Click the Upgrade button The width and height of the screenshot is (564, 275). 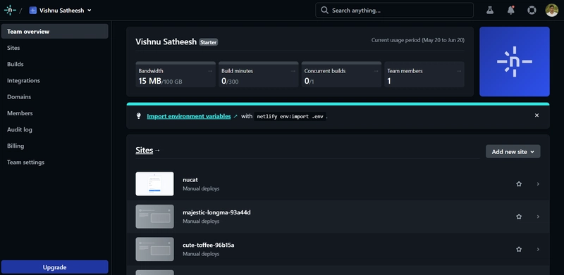coord(55,267)
